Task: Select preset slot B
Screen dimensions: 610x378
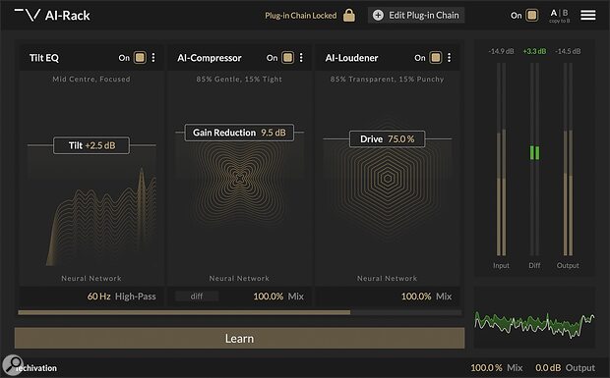Action: click(565, 13)
